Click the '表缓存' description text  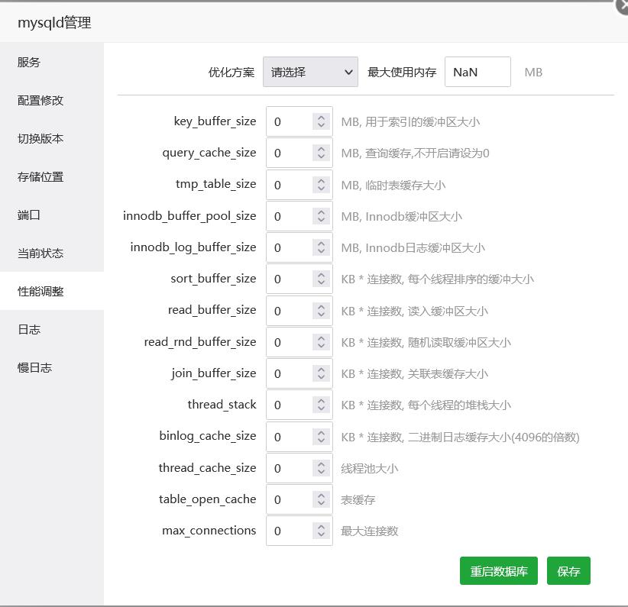(x=358, y=499)
